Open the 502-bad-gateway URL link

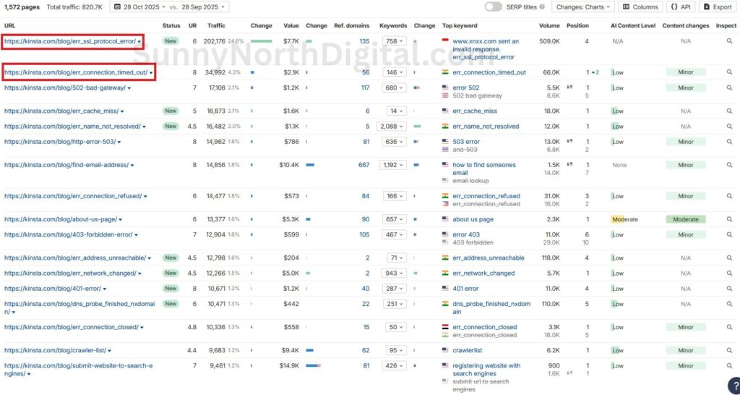tap(64, 88)
